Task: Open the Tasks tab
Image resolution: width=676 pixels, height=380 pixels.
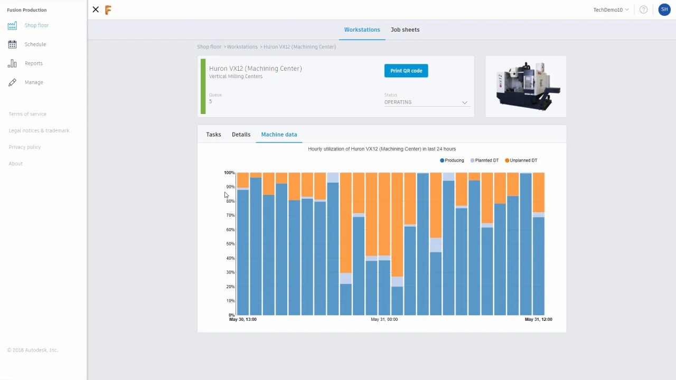Action: [213, 135]
